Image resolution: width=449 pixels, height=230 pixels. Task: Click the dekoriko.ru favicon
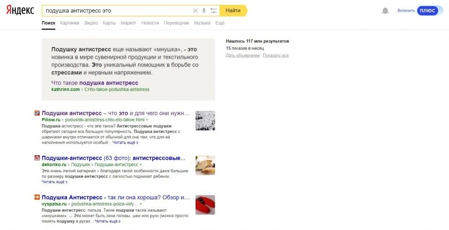point(37,158)
